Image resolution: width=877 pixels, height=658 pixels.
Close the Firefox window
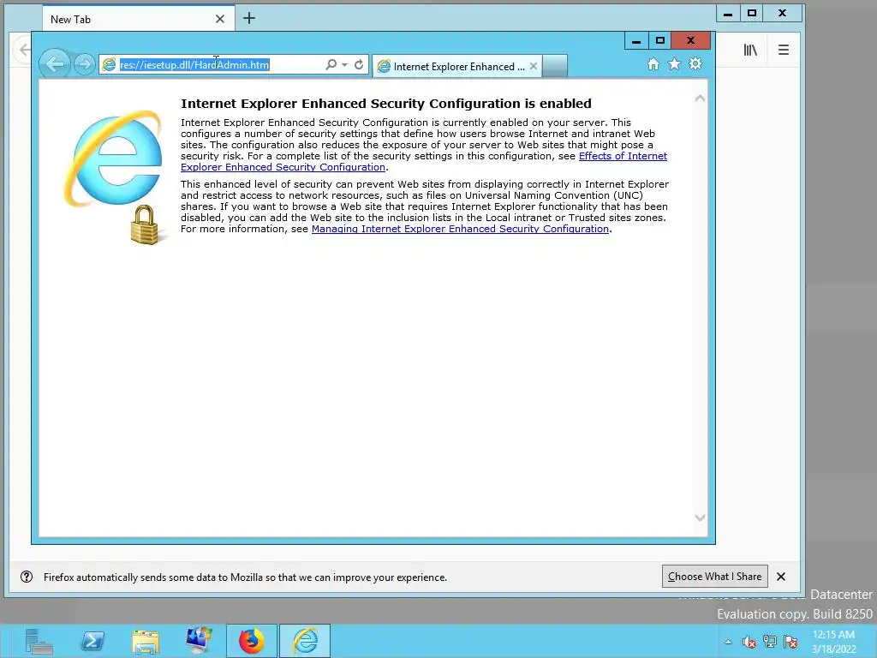(783, 14)
